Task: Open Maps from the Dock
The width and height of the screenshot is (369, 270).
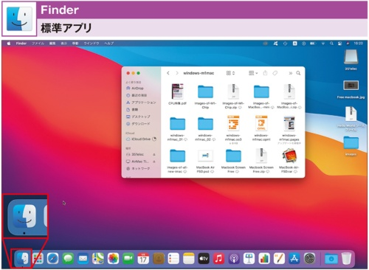Action: (98, 258)
